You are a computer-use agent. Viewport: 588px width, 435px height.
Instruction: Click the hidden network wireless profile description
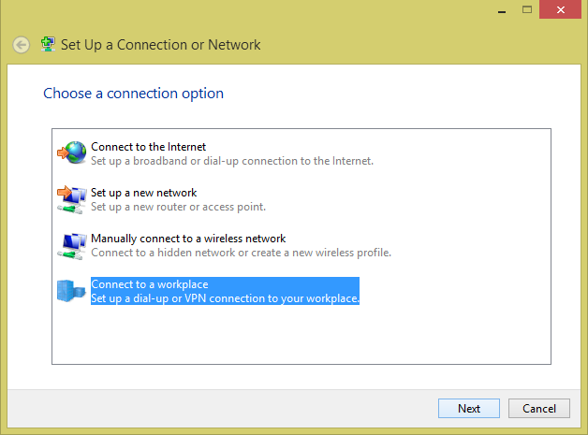tap(242, 253)
